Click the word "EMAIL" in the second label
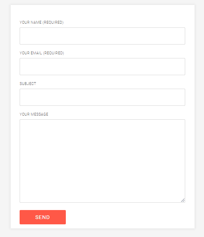Viewport: 204px width, 237px height. pyautogui.click(x=36, y=53)
